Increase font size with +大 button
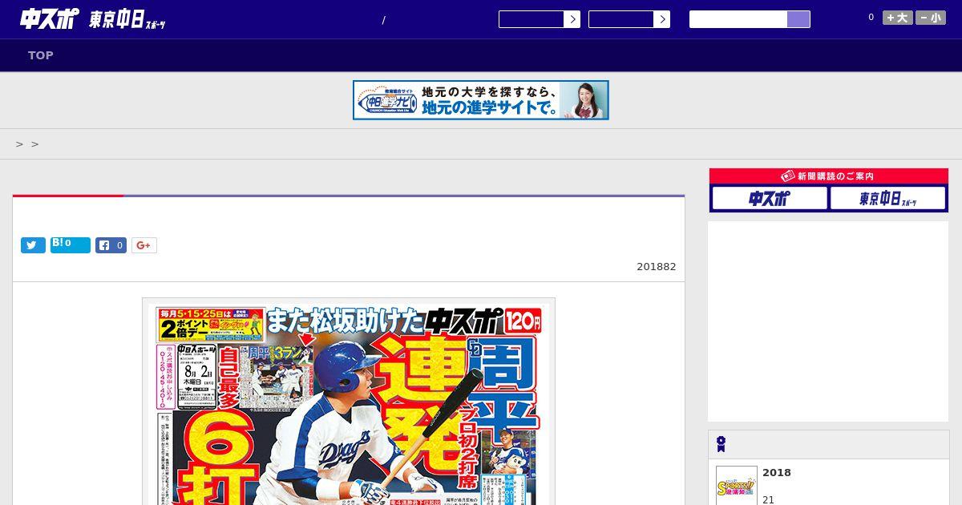 [x=898, y=18]
